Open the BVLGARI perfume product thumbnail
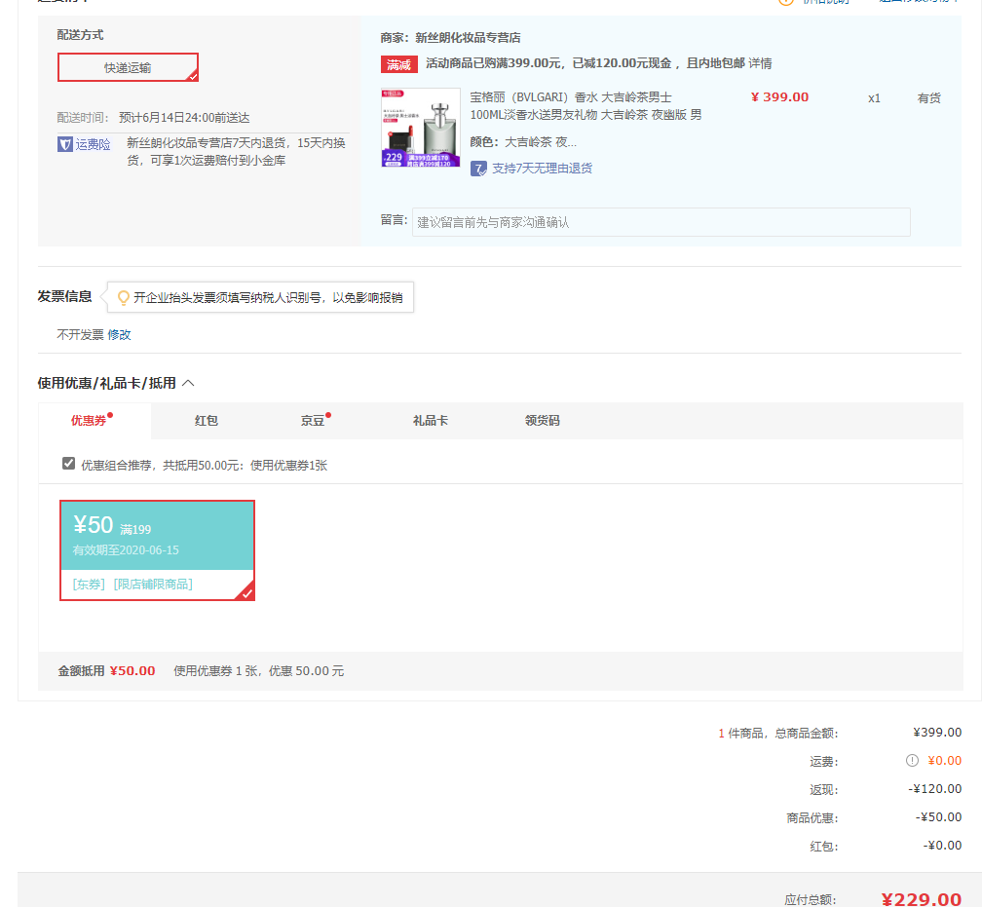Image resolution: width=982 pixels, height=907 pixels. point(421,128)
